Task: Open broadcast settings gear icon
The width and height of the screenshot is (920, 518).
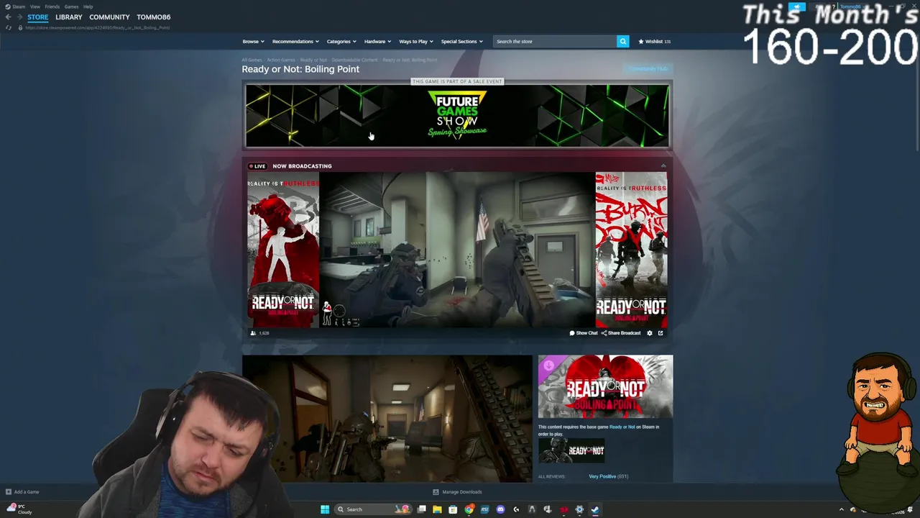Action: tap(650, 333)
